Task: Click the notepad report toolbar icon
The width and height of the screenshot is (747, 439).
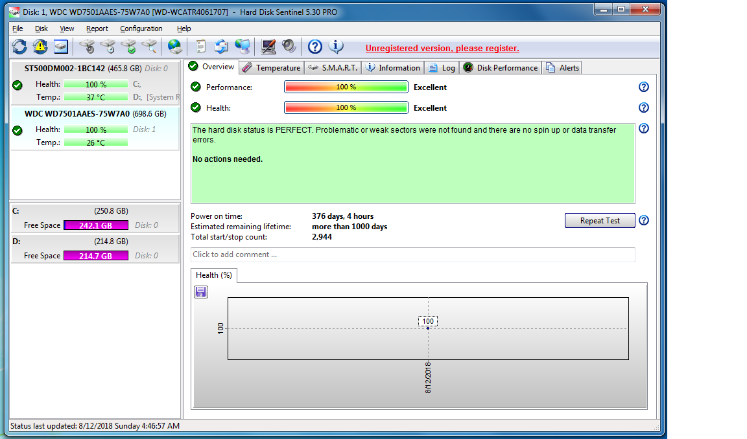Action: click(x=201, y=47)
